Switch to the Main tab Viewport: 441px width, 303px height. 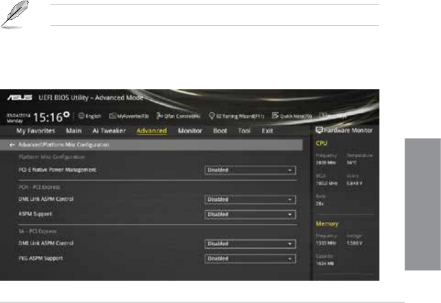[74, 131]
